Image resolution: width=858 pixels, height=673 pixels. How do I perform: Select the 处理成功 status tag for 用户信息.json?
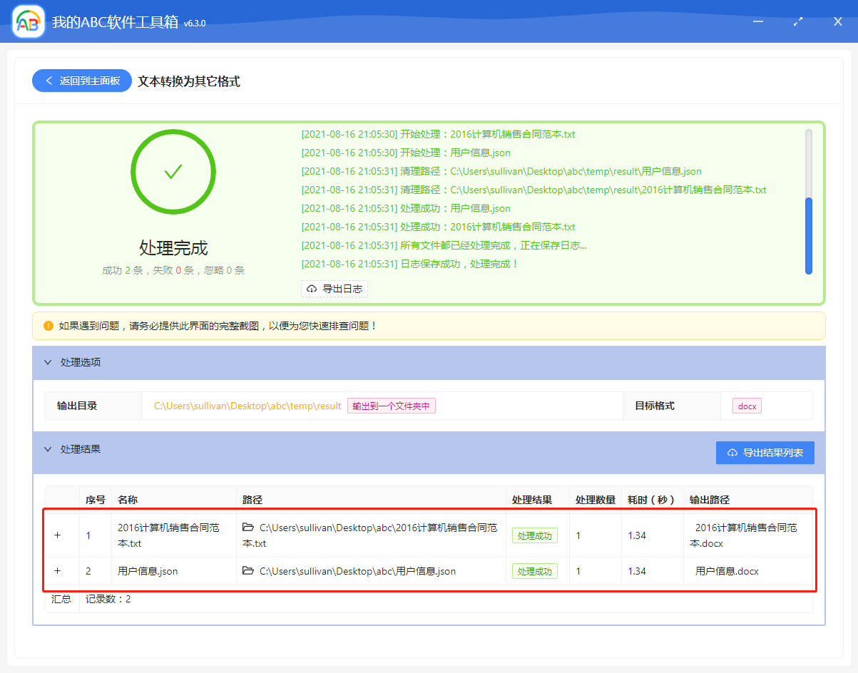534,571
